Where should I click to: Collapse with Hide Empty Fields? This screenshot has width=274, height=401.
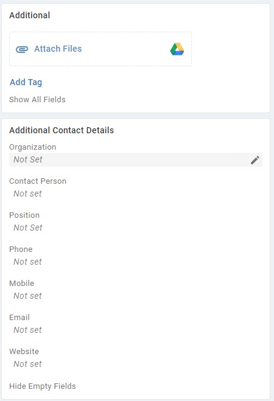click(43, 386)
